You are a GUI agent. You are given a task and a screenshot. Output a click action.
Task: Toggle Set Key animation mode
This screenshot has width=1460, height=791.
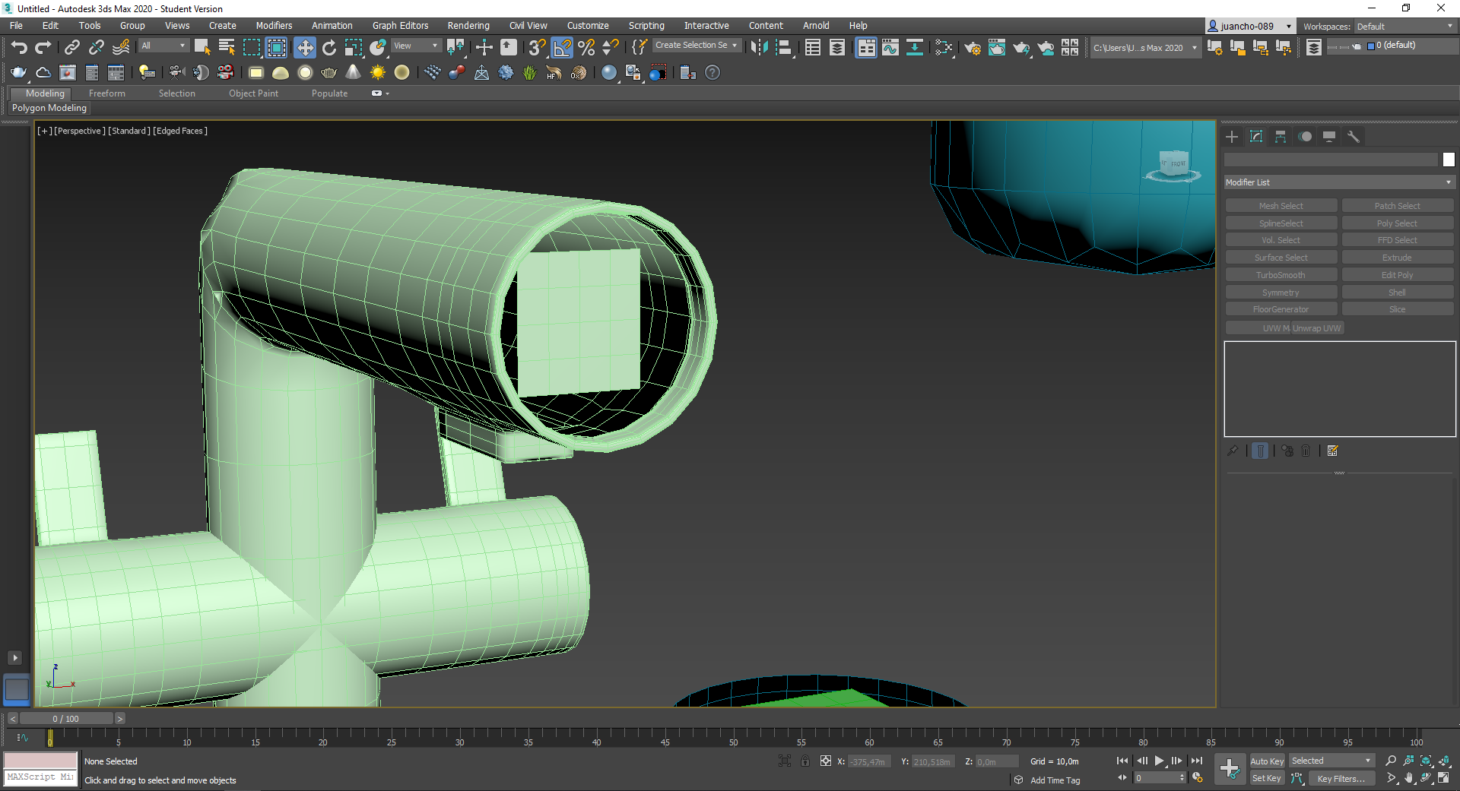[x=1267, y=778]
